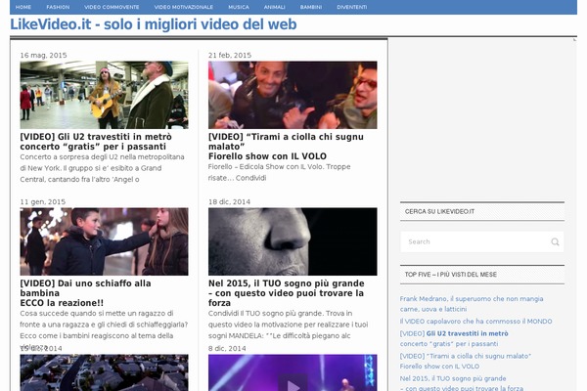The height and width of the screenshot is (391, 587).
Task: Click 'TOP FIVE – I PIÙ VISTI DEL MESE' heading
Action: (x=451, y=275)
